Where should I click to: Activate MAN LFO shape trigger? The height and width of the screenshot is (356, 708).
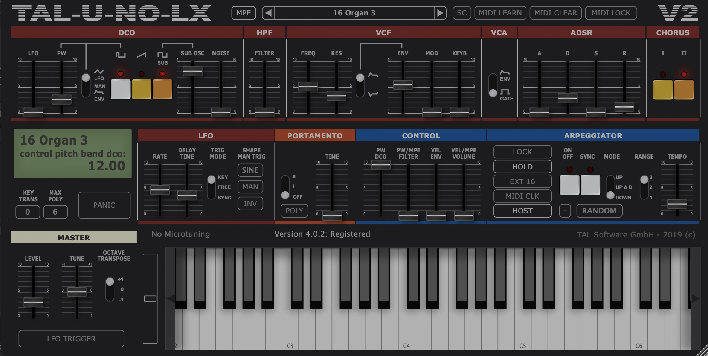pyautogui.click(x=250, y=187)
